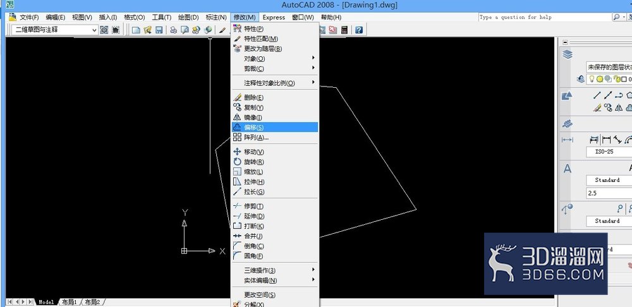Choose 圆角(F) Fillet command
The height and width of the screenshot is (307, 632).
275,256
